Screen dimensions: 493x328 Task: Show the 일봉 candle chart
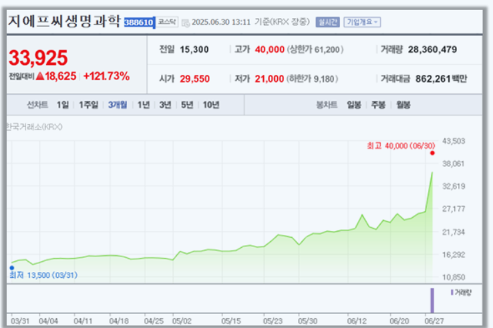353,105
